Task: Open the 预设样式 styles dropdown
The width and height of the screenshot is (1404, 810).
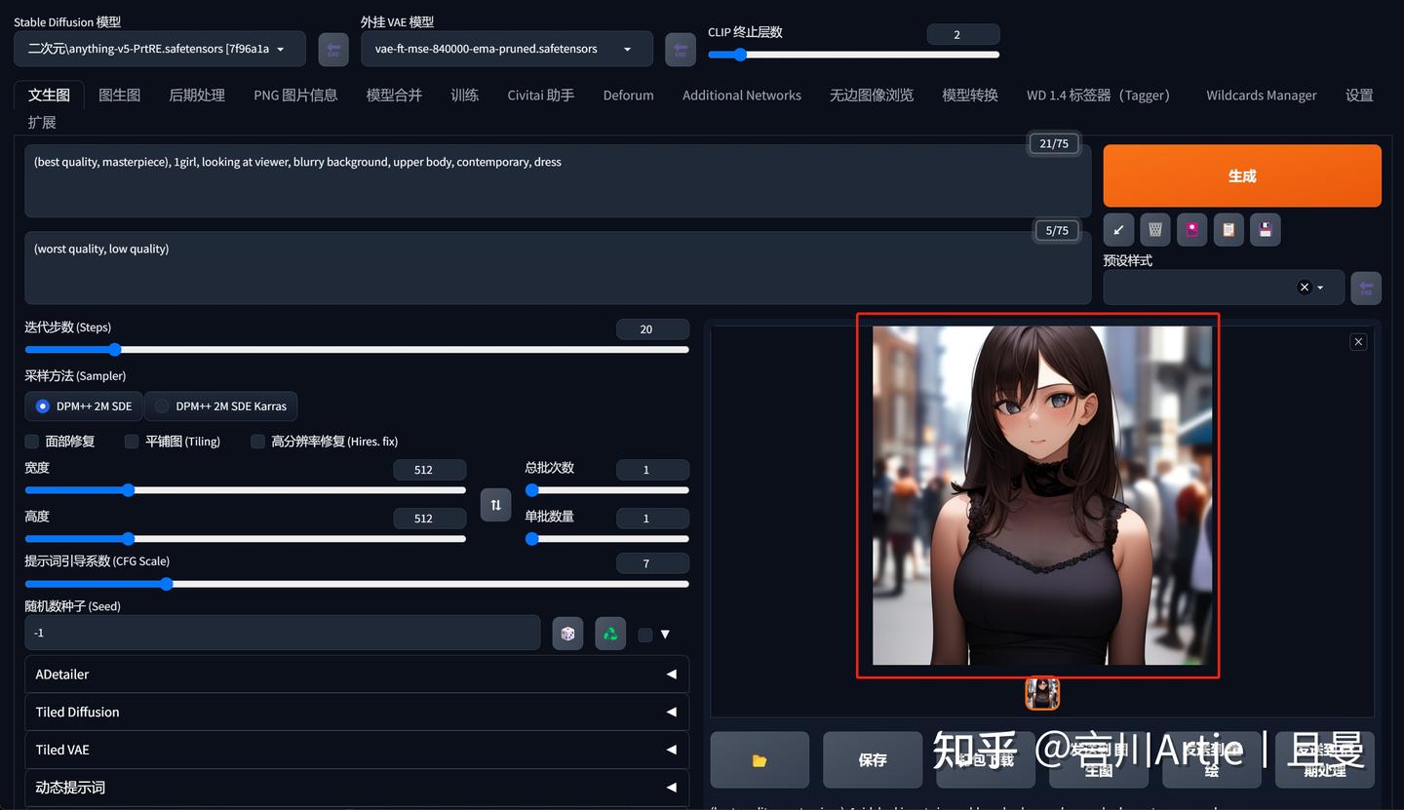Action: point(1224,288)
